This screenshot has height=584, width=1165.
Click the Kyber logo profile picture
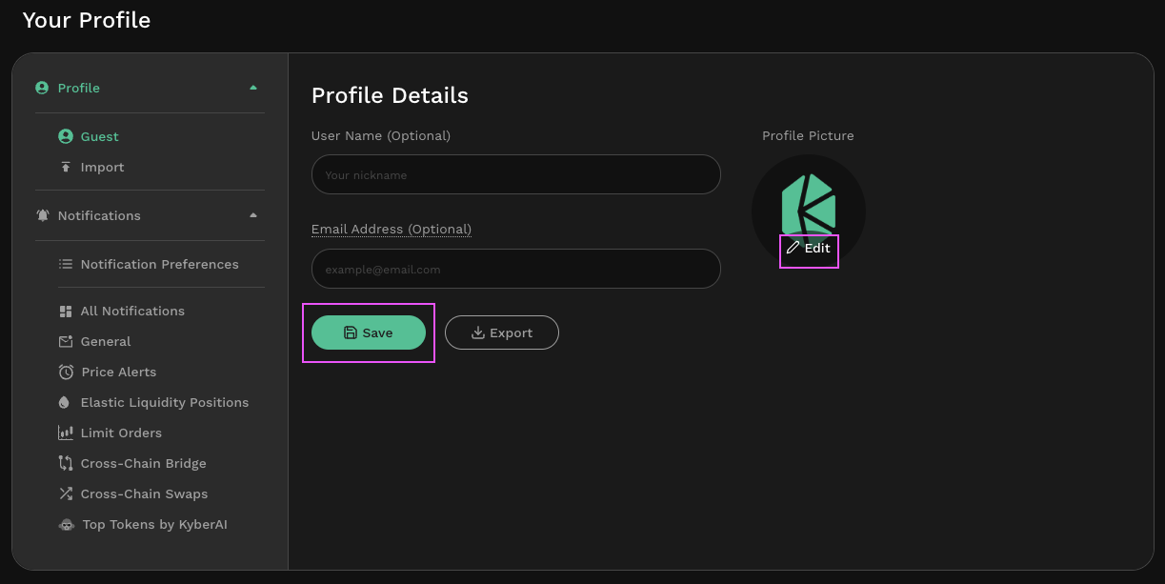(x=809, y=202)
